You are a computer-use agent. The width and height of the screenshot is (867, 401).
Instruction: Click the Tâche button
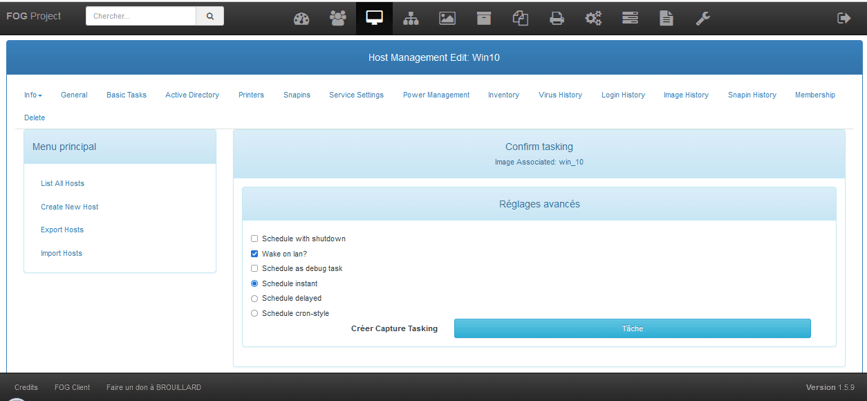(632, 328)
